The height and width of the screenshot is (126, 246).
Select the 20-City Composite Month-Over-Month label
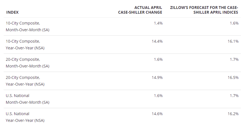[28, 63]
